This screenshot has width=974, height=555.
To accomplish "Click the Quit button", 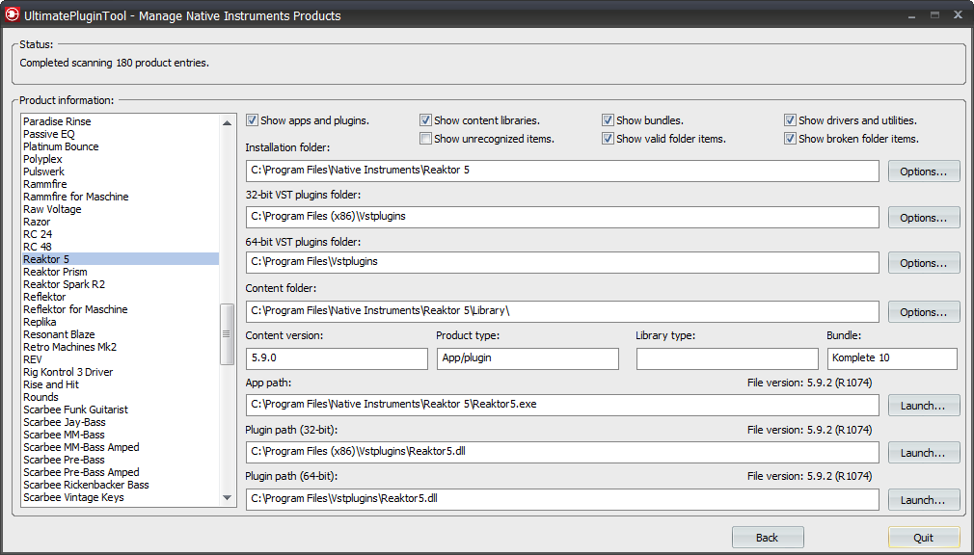I will point(924,538).
